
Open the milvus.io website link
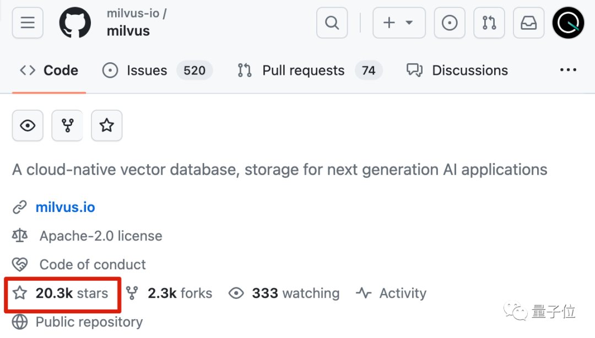click(65, 208)
